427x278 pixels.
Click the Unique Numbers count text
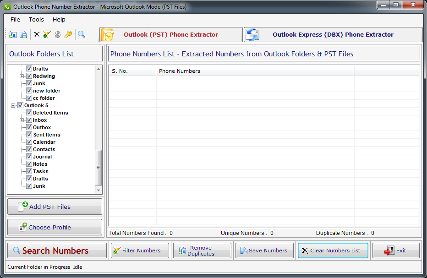point(247,233)
